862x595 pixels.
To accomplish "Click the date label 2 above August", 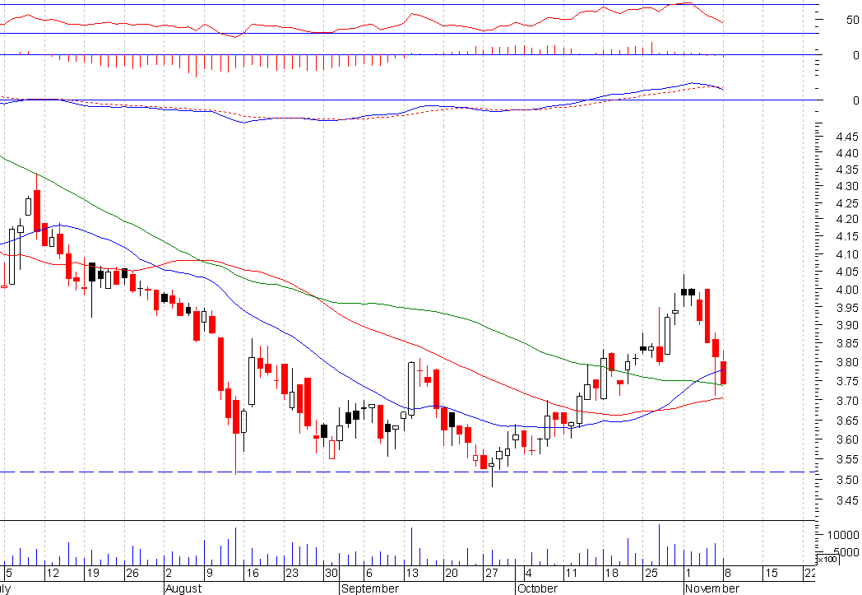I will click(169, 573).
